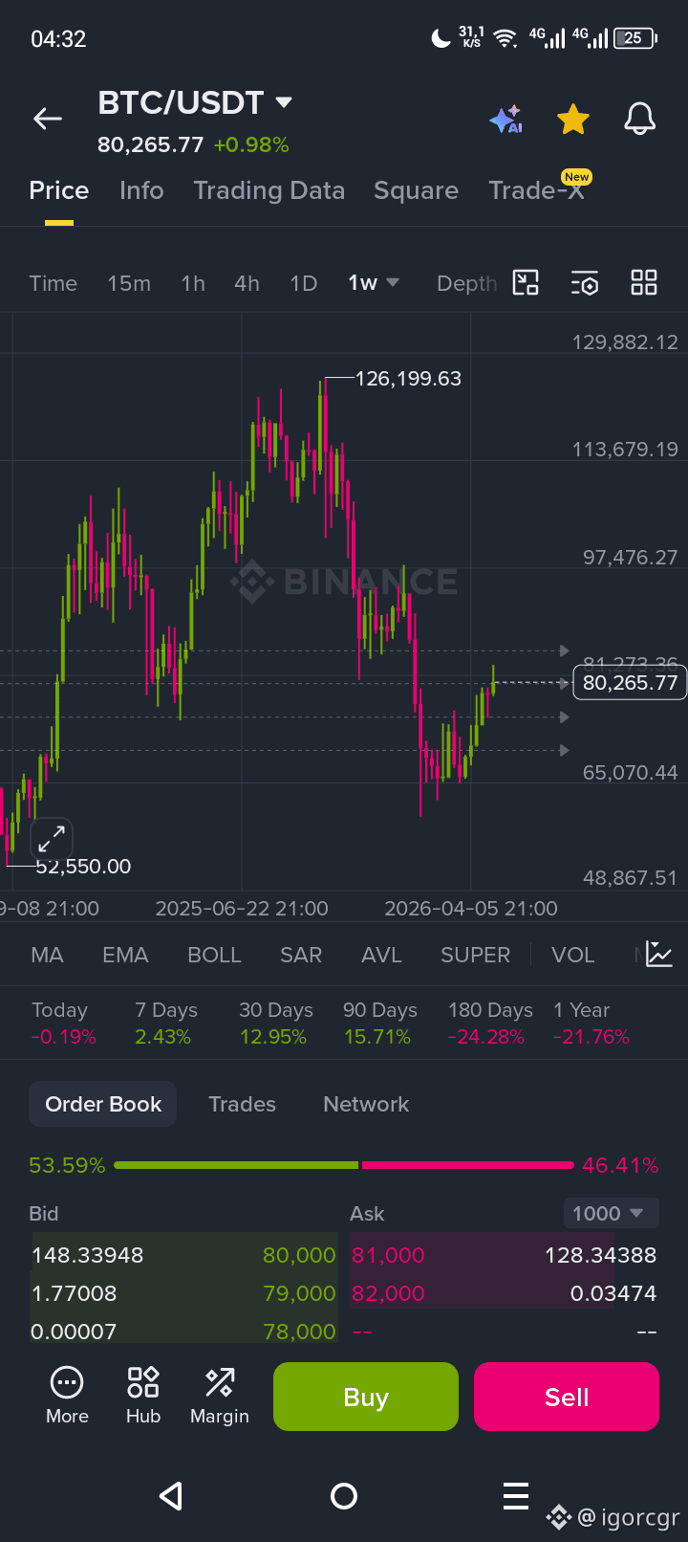Toggle the SUPER indicator
This screenshot has height=1542, width=688.
pos(475,955)
